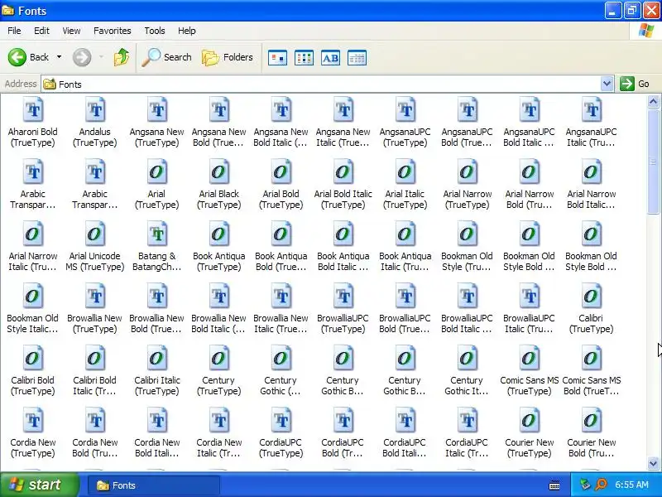
Task: Open the Search pane
Action: pos(167,57)
